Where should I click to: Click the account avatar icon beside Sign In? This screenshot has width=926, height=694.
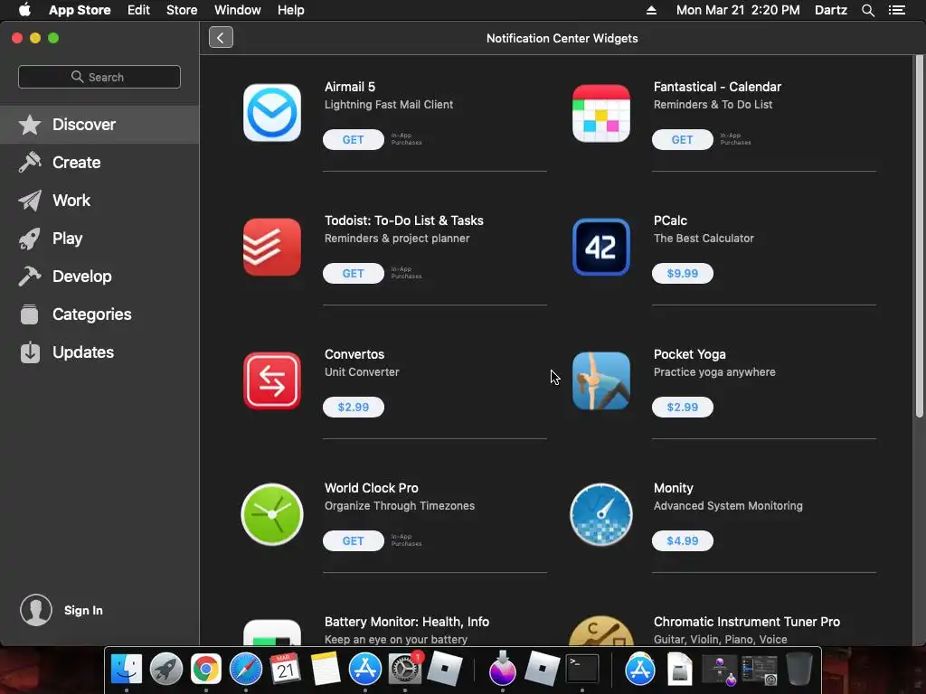[36, 610]
